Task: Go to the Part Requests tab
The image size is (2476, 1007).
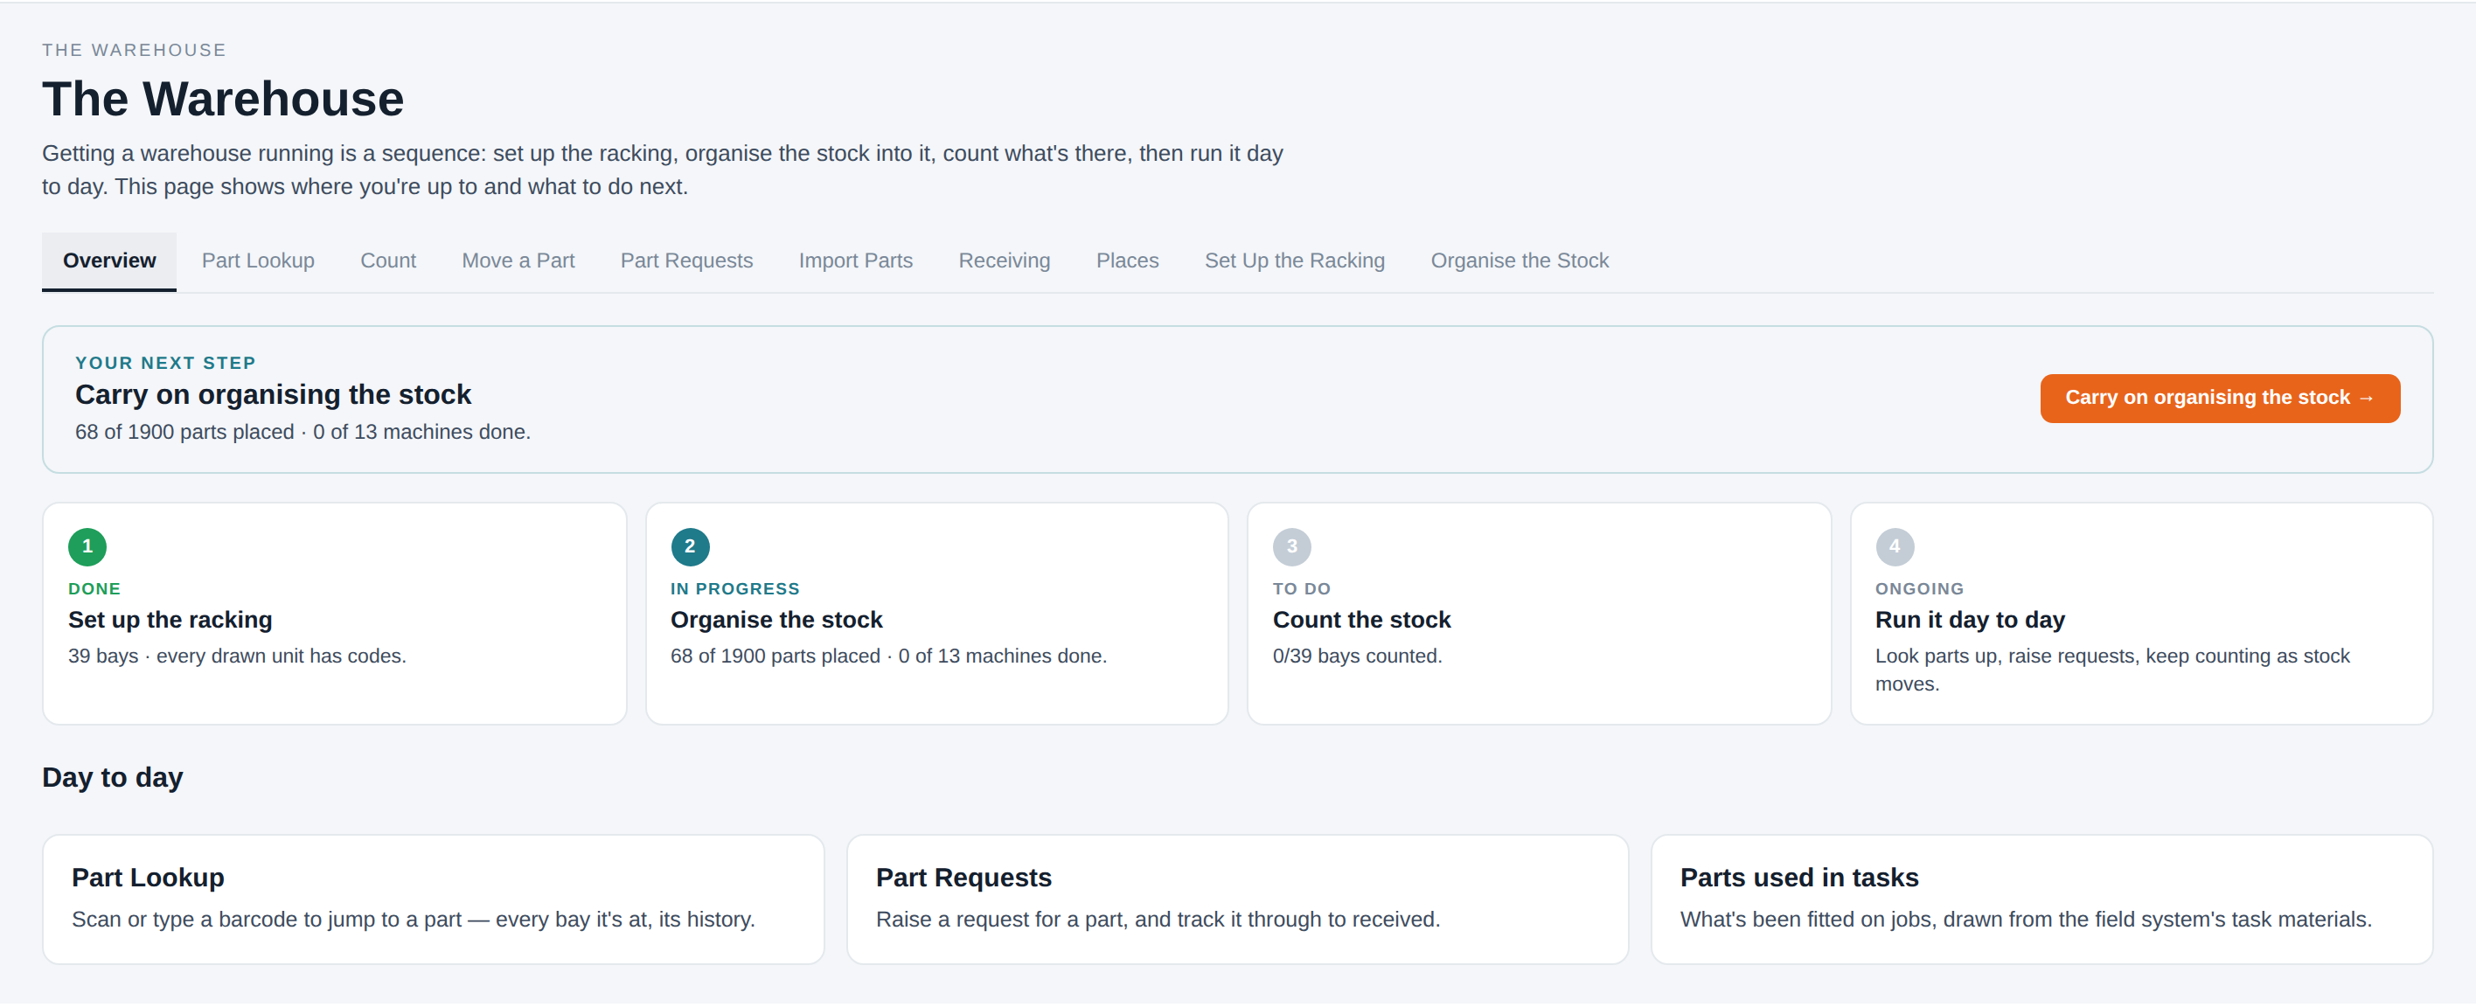Action: (x=686, y=260)
